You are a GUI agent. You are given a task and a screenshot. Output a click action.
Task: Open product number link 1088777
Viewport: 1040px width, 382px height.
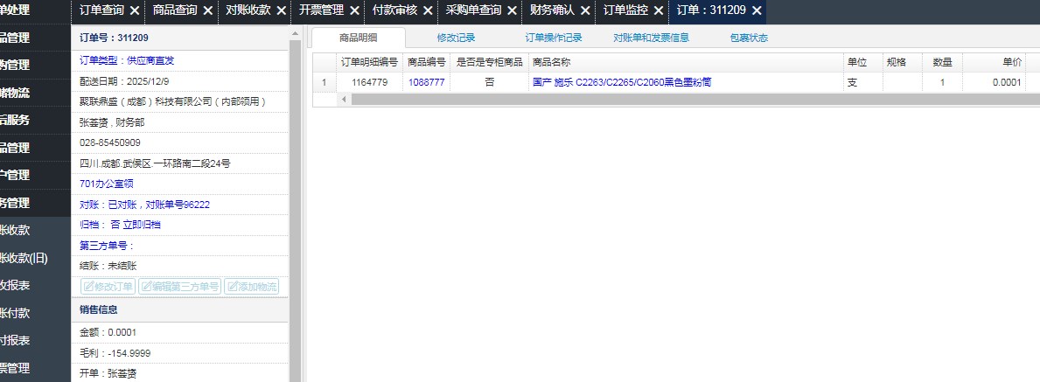[x=426, y=82]
